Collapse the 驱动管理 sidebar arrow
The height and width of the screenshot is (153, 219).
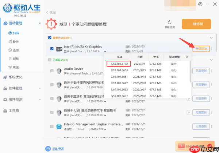pos(40,23)
